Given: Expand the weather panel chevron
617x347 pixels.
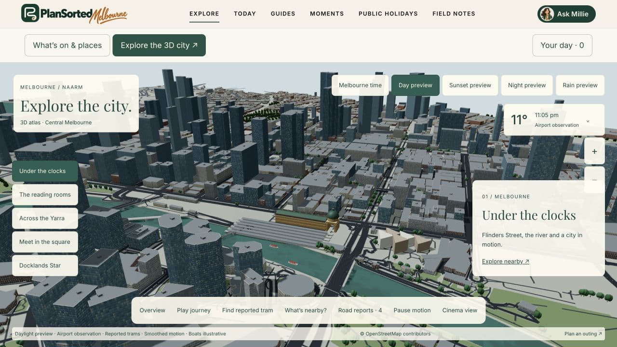Looking at the screenshot, I should coord(588,121).
